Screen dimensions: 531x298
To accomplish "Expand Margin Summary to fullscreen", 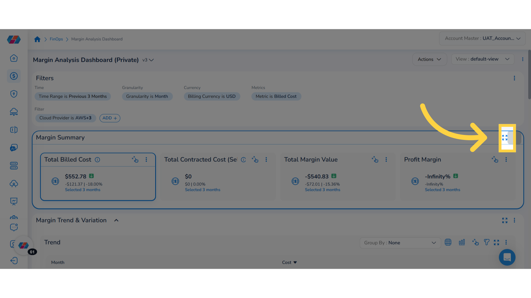I will [505, 138].
